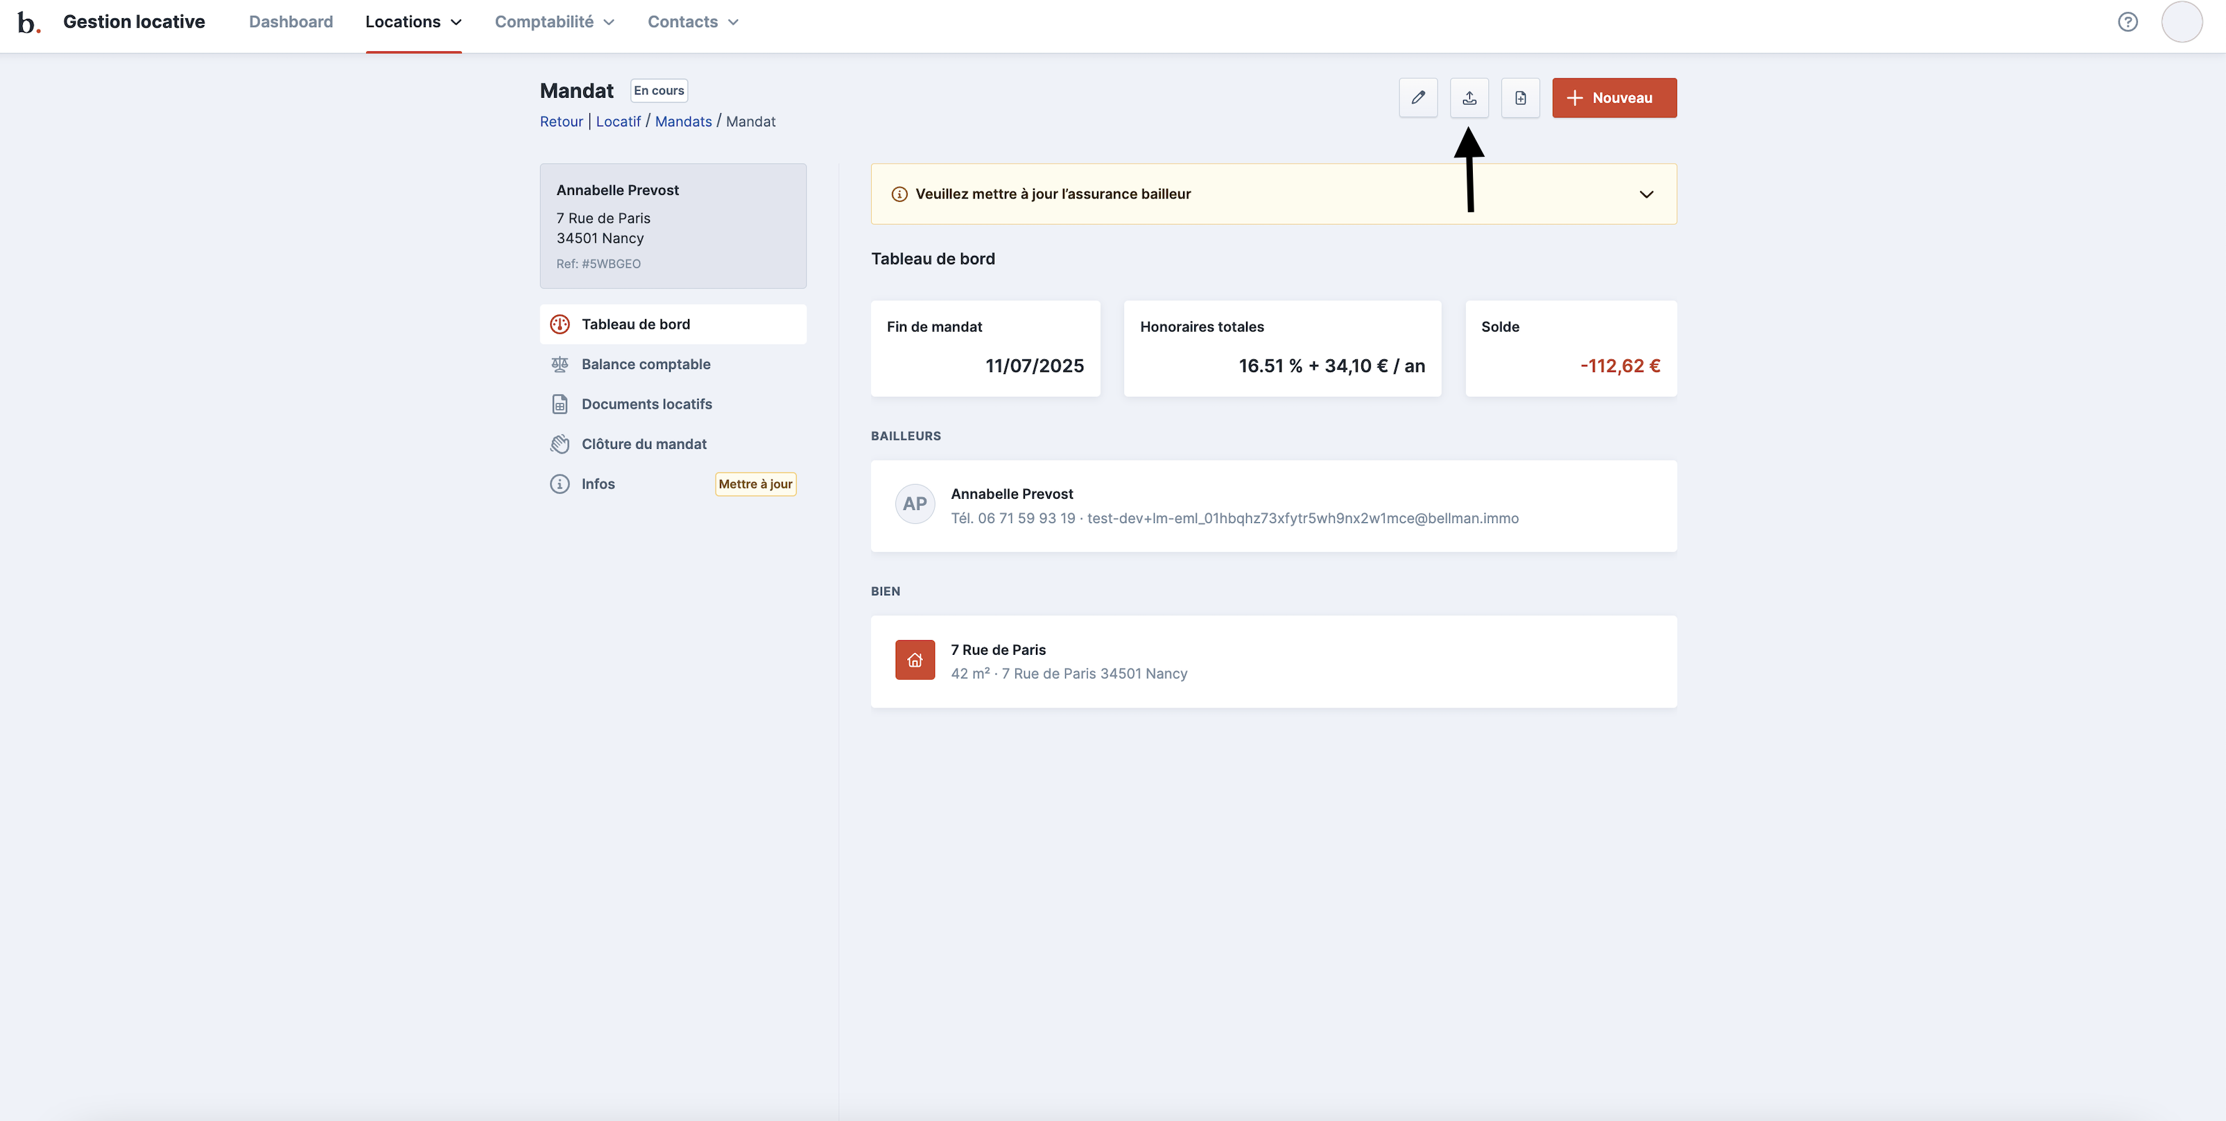Viewport: 2226px width, 1121px height.
Task: Open Documents locatifs section
Action: pos(646,404)
